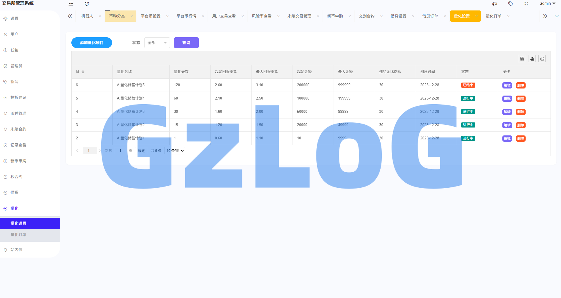
Task: Click the 添加量化项目 button
Action: pyautogui.click(x=91, y=43)
